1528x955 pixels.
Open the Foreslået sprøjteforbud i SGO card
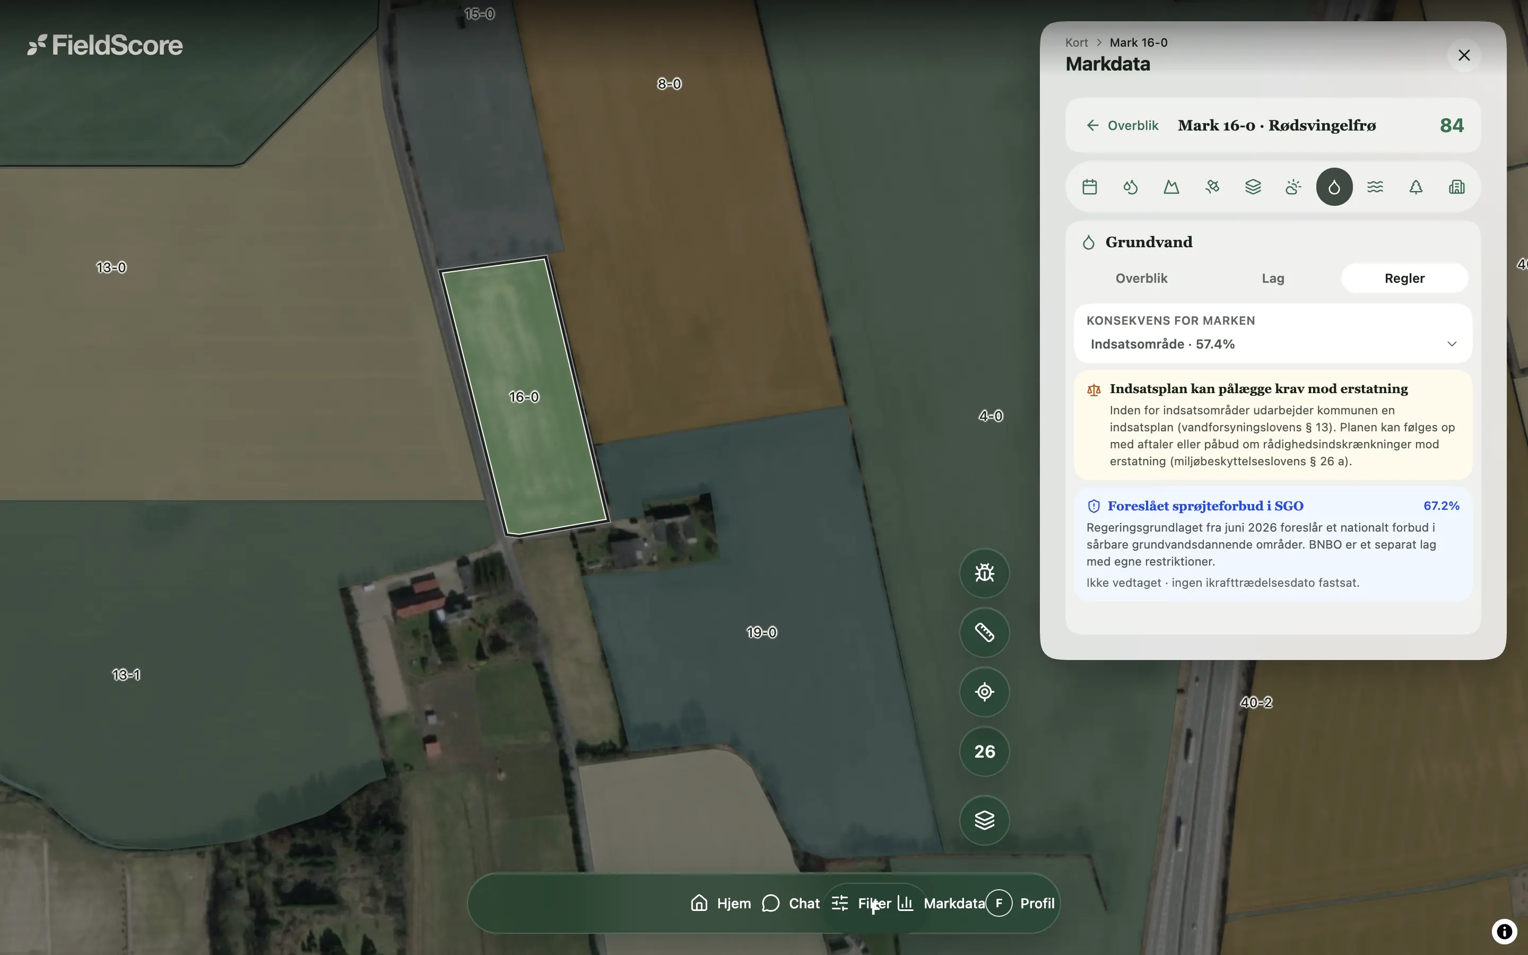point(1273,544)
